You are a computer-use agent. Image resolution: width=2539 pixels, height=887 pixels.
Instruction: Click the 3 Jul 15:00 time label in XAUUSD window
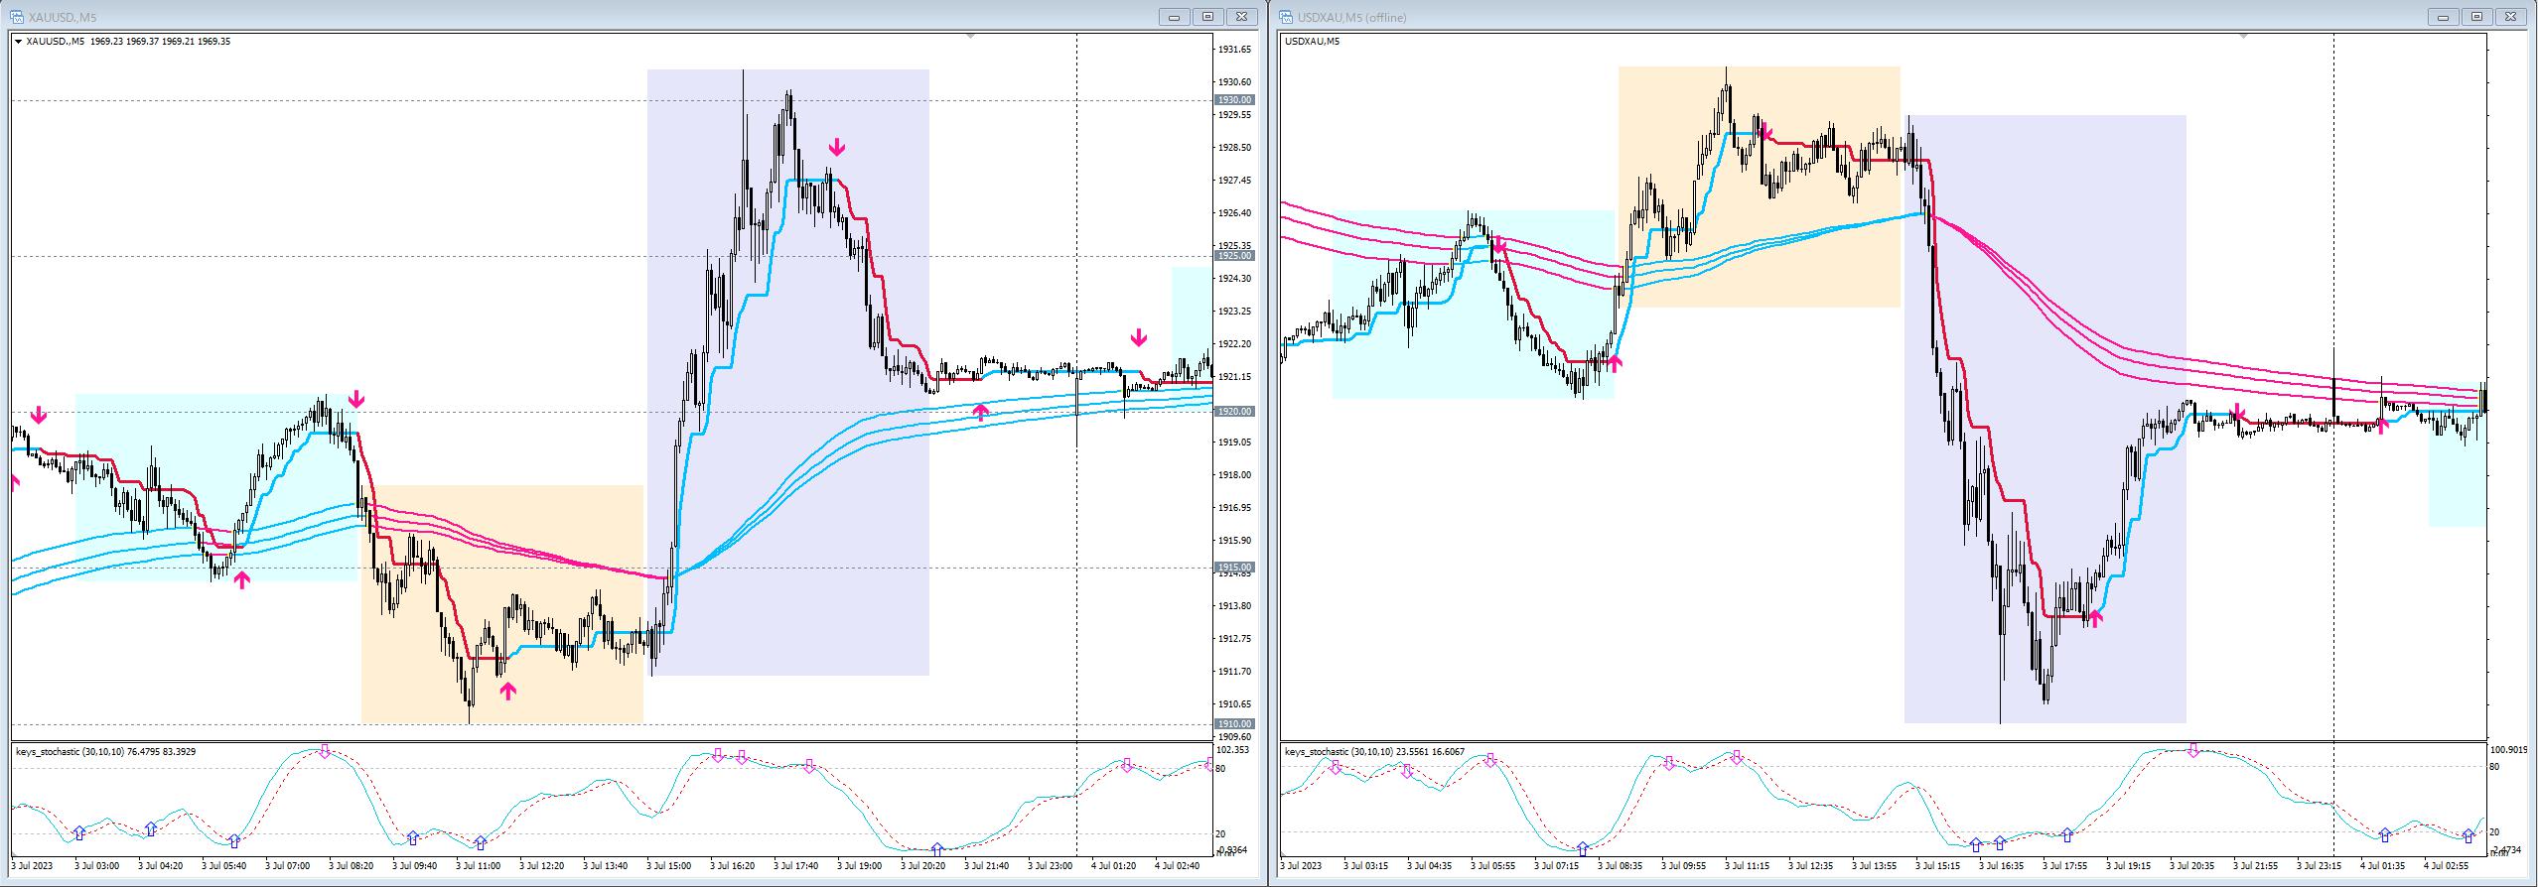(x=668, y=866)
